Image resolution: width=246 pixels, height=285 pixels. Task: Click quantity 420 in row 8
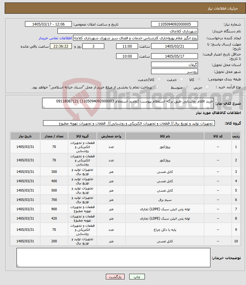pyautogui.click(x=54, y=218)
